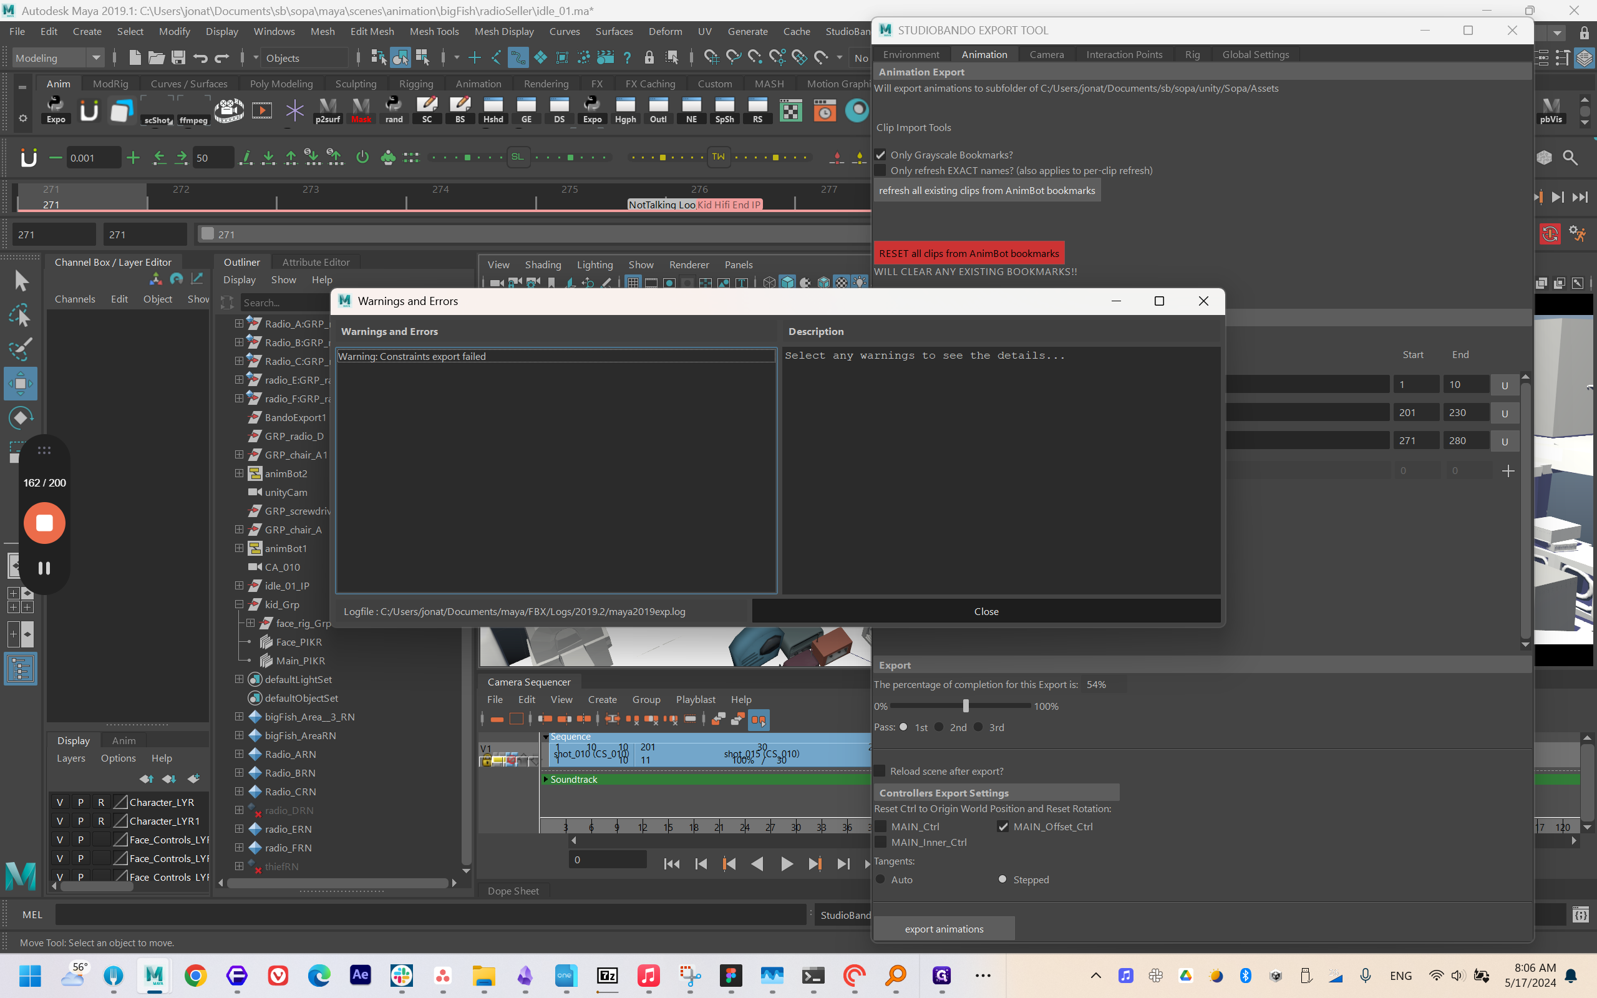
Task: Open File Explorer from the taskbar
Action: click(483, 976)
